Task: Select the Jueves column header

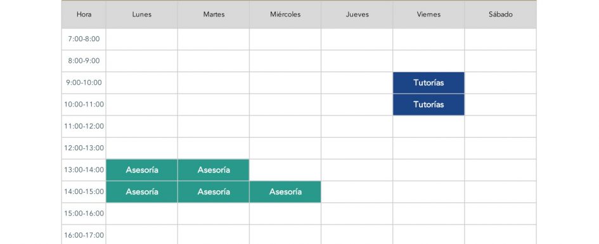Action: pyautogui.click(x=357, y=15)
